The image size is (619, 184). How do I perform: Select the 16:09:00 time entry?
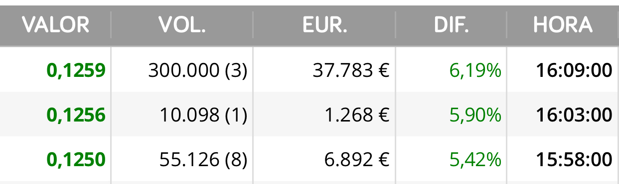coord(574,71)
